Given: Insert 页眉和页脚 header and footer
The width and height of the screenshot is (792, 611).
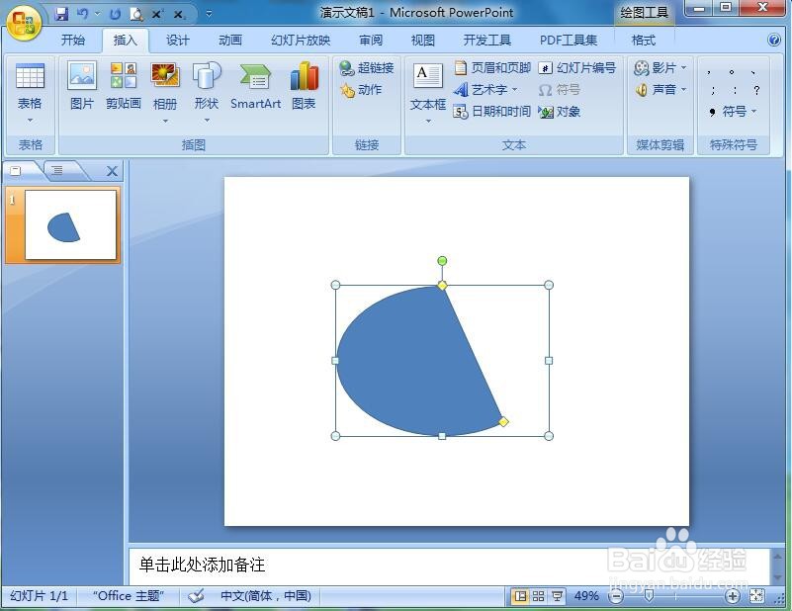Looking at the screenshot, I should pyautogui.click(x=492, y=67).
